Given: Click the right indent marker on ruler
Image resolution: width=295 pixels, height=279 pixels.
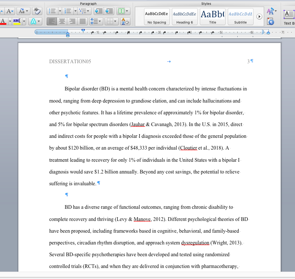Looking at the screenshot, I should (x=269, y=32).
